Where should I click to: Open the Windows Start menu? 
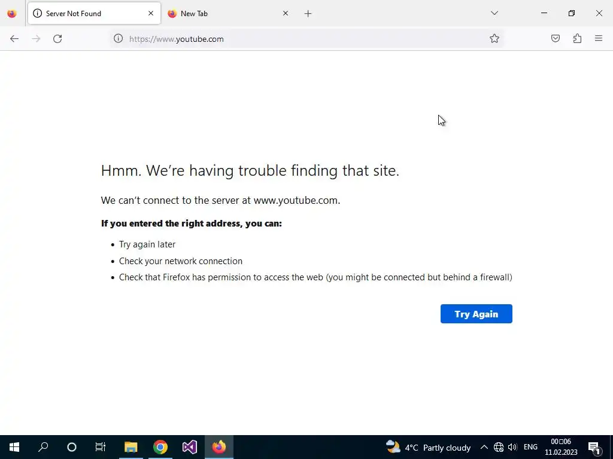click(14, 447)
